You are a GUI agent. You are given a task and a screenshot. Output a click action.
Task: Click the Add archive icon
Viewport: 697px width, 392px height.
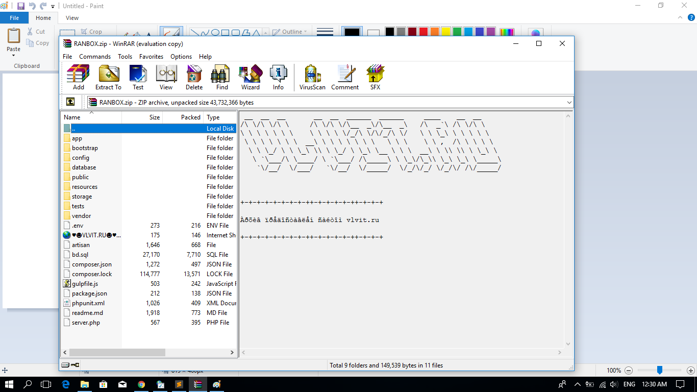point(78,78)
